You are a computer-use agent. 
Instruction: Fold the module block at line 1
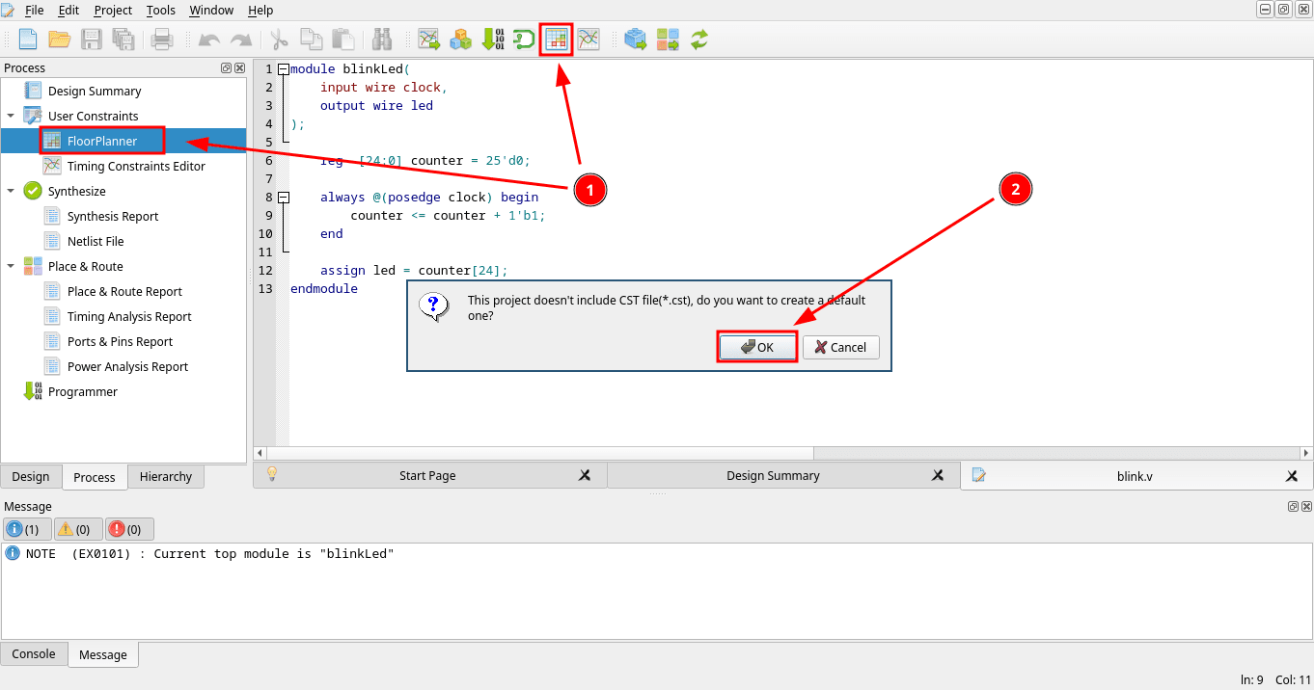(283, 69)
